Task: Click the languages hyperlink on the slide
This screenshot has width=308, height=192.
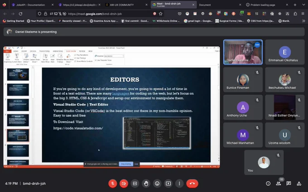Action: (120, 94)
